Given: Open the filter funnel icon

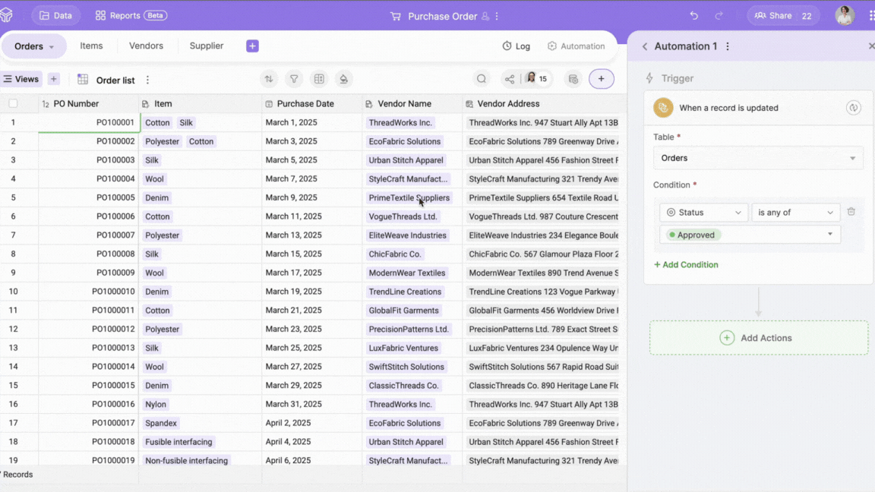Looking at the screenshot, I should point(294,79).
